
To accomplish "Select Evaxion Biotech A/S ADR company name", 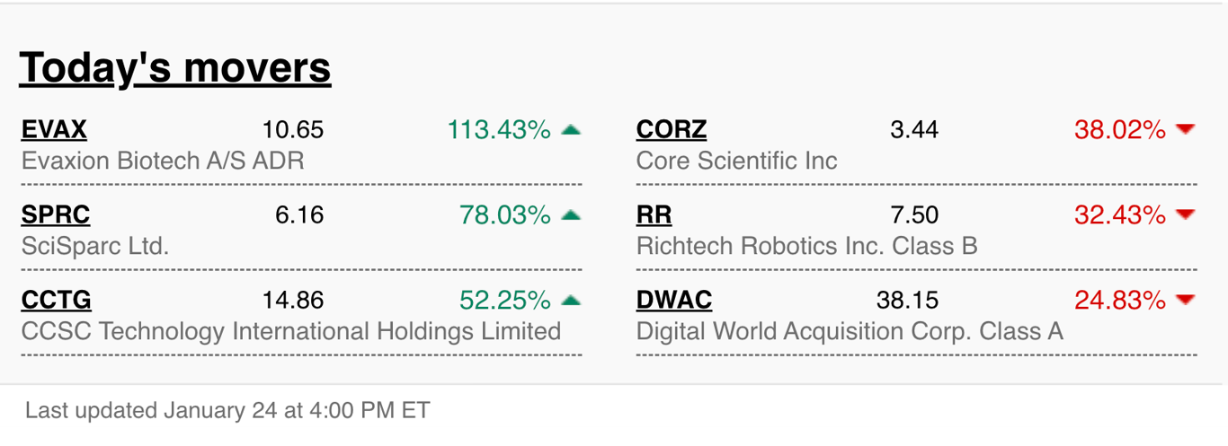I will 163,162.
